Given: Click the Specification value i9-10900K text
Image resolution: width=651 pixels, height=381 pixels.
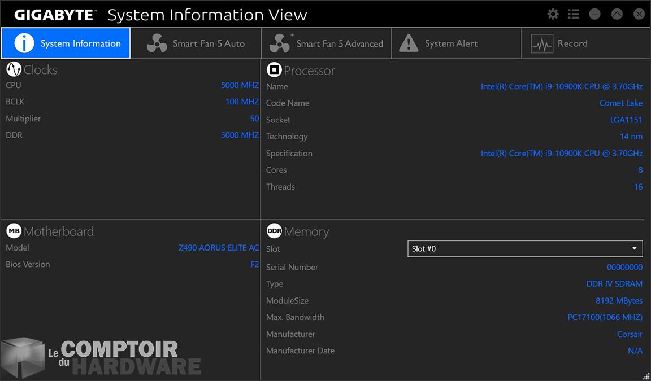Looking at the screenshot, I should pyautogui.click(x=562, y=154).
